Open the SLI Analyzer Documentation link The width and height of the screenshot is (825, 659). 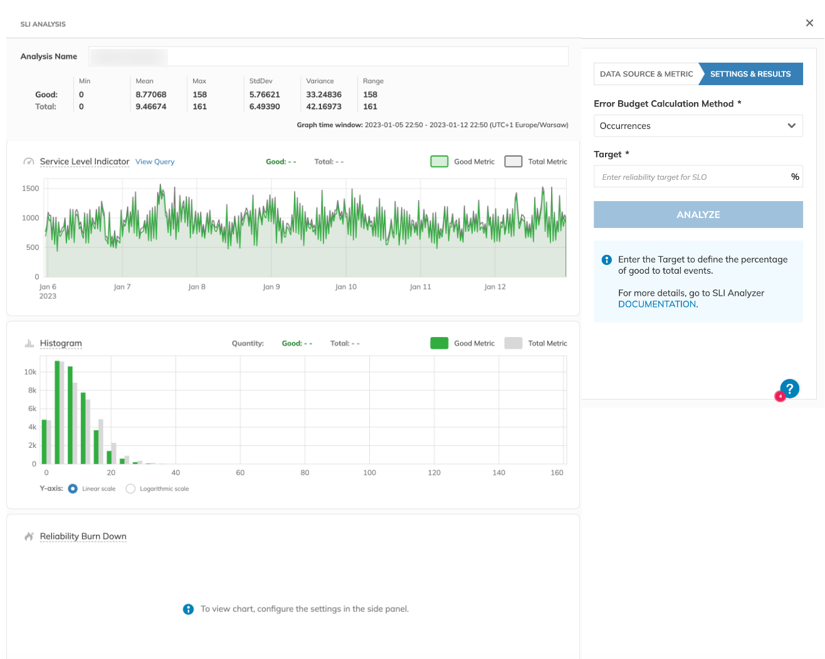tap(657, 304)
